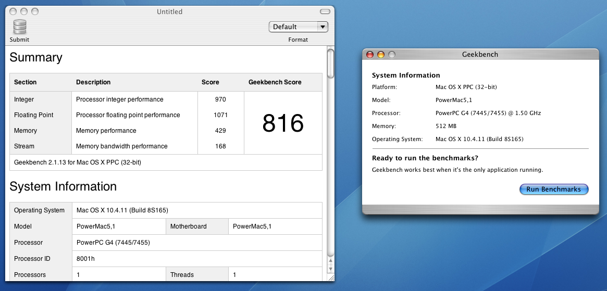Image resolution: width=607 pixels, height=291 pixels.
Task: Click the scroll down arrow in Untitled window
Action: click(x=330, y=269)
